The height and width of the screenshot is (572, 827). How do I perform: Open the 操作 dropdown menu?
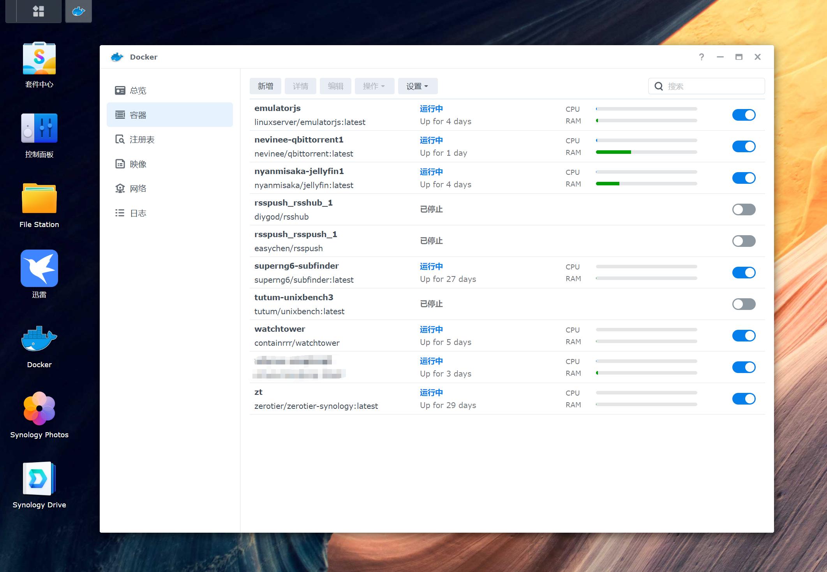[374, 86]
